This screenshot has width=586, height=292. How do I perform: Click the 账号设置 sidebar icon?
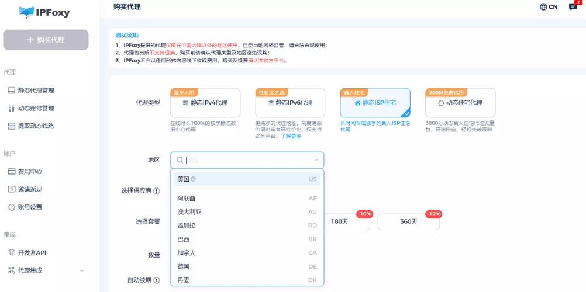11,207
